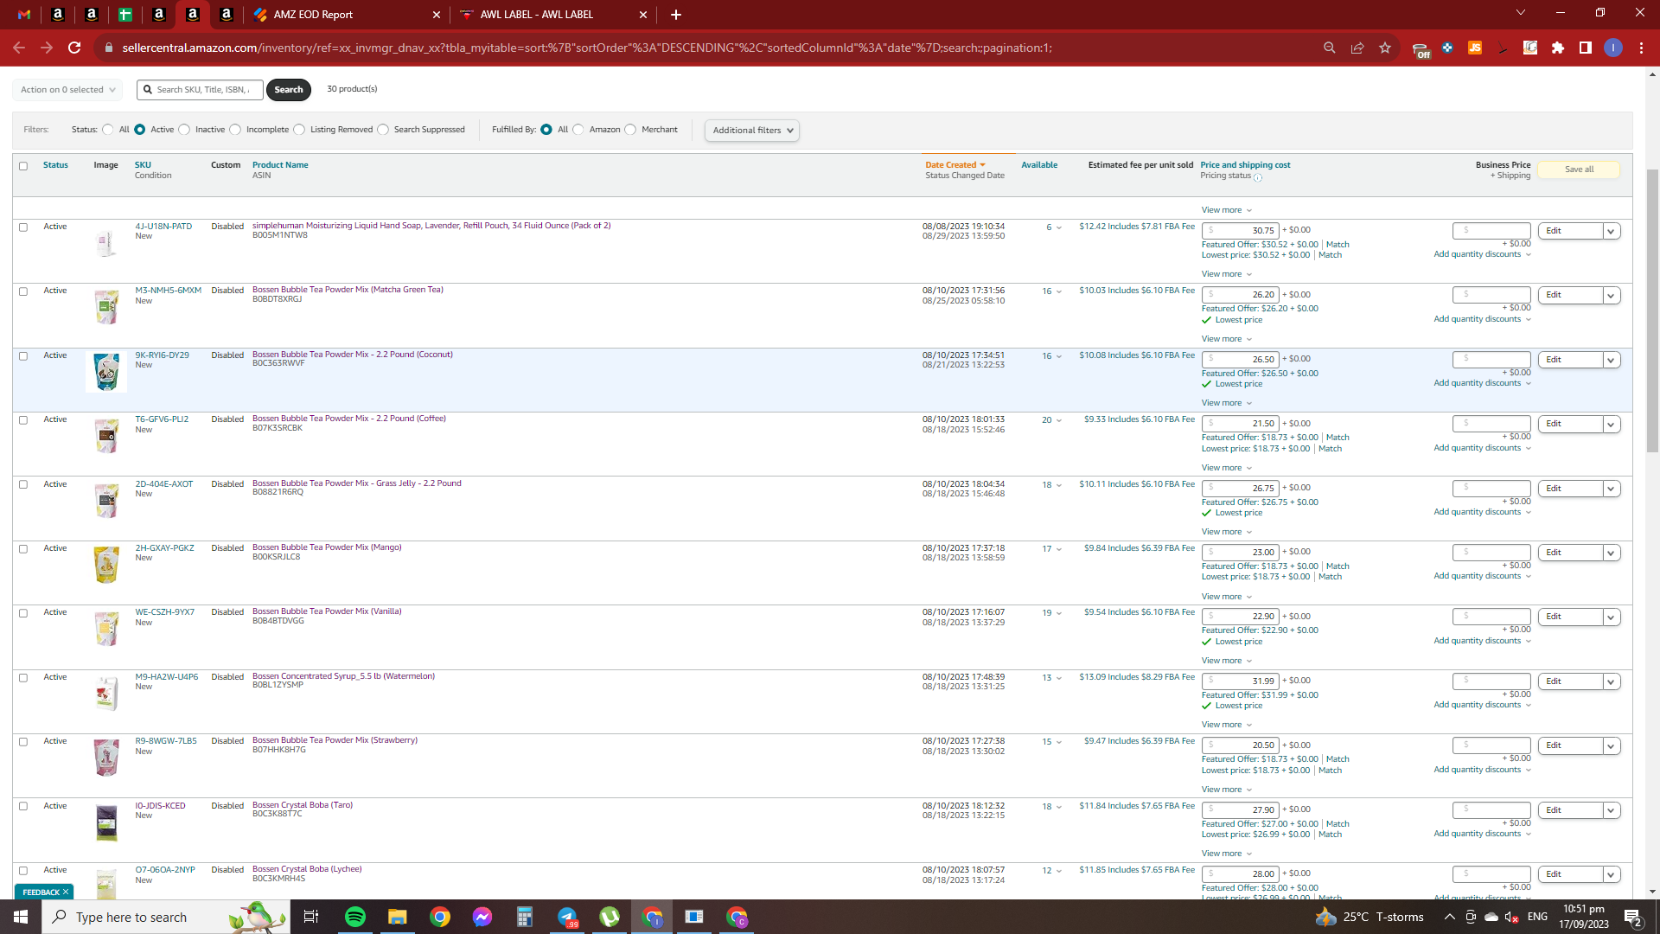
Task: Select the All status radio button
Action: (107, 130)
